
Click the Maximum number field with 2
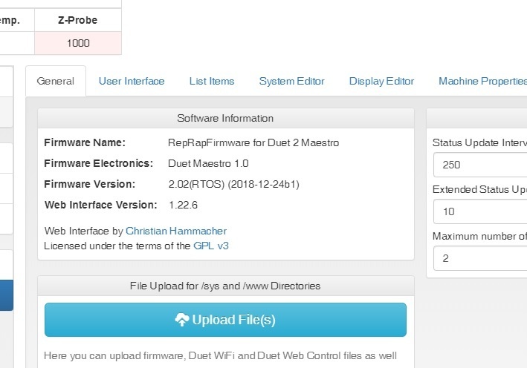[480, 258]
